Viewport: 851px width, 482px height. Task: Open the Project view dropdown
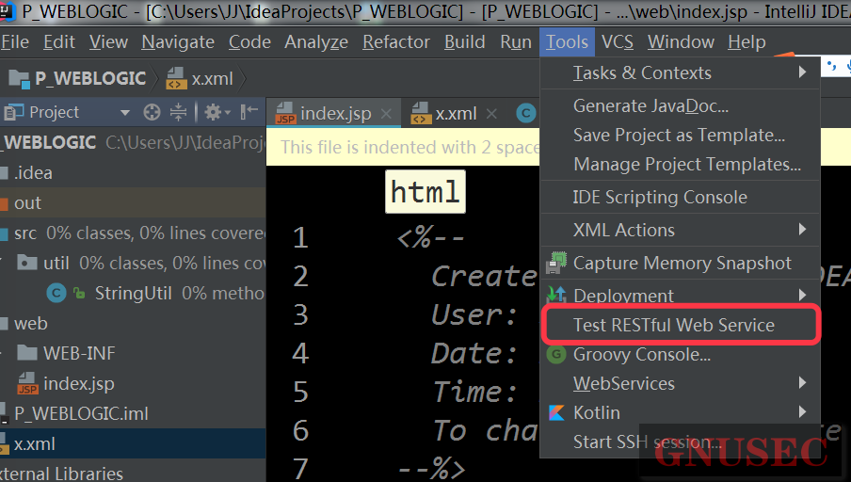pos(125,113)
